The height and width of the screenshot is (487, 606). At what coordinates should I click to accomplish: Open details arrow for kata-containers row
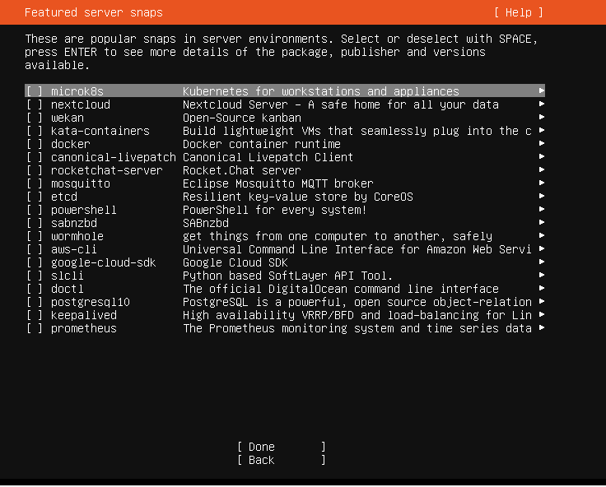point(542,130)
